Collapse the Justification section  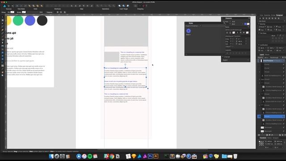click(x=259, y=45)
